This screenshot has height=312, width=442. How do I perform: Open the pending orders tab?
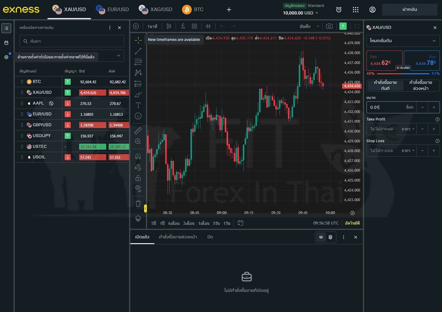tap(178, 237)
